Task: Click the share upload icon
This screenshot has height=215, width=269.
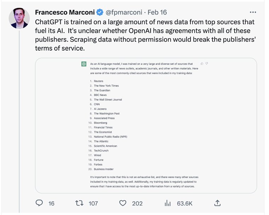Action: (217, 203)
